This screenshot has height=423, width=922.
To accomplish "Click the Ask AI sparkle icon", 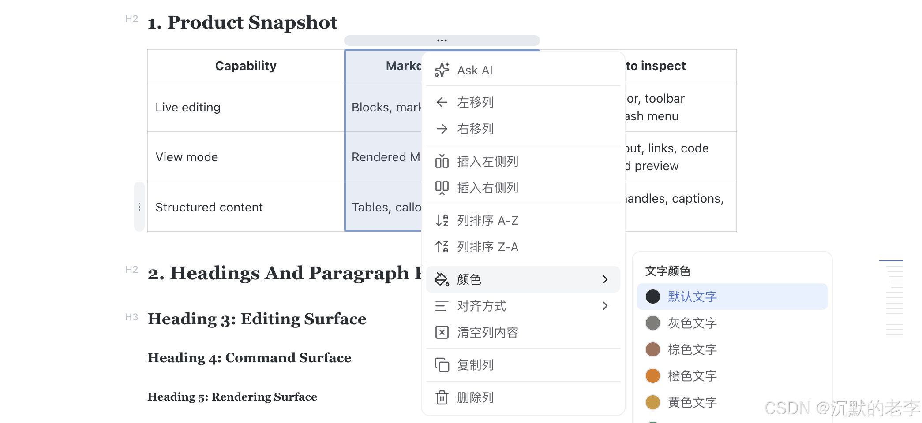I will pyautogui.click(x=442, y=70).
